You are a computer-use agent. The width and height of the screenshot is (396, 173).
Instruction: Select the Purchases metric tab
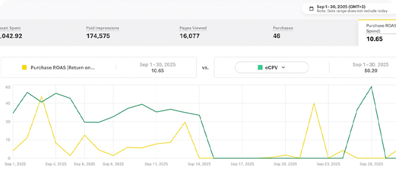(283, 33)
